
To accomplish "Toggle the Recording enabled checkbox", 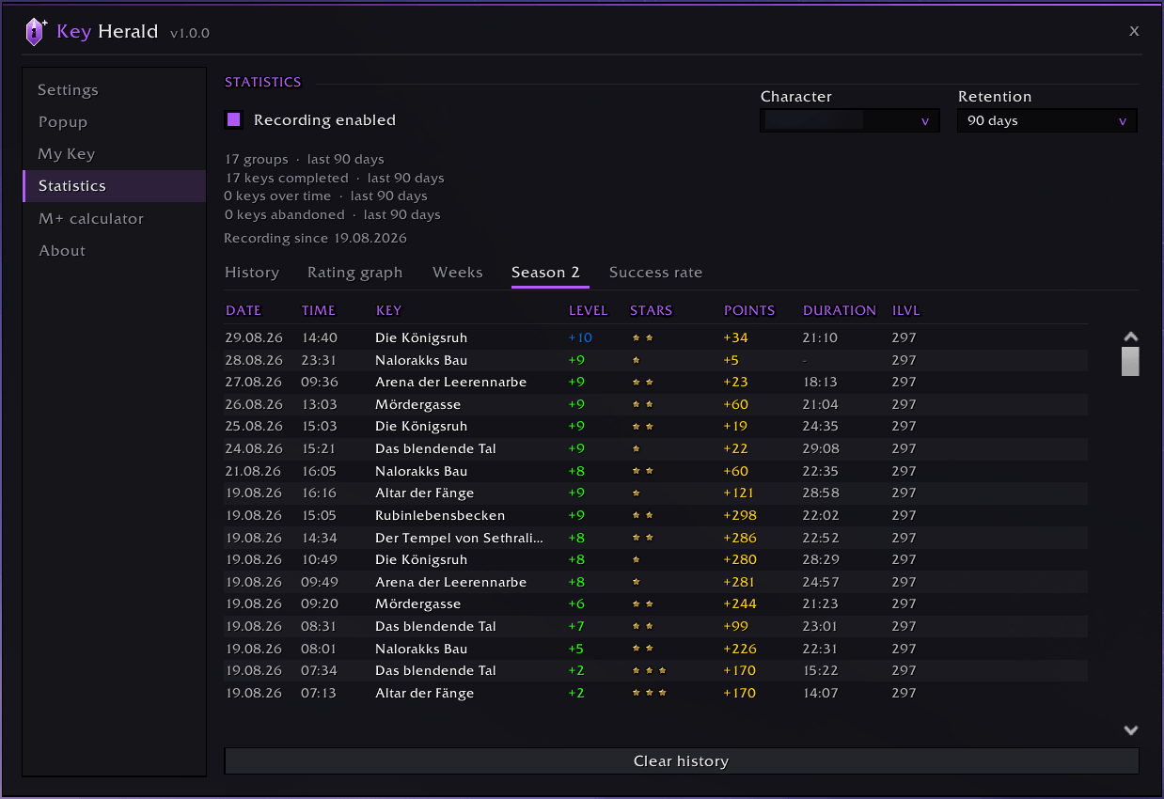I will pos(234,119).
